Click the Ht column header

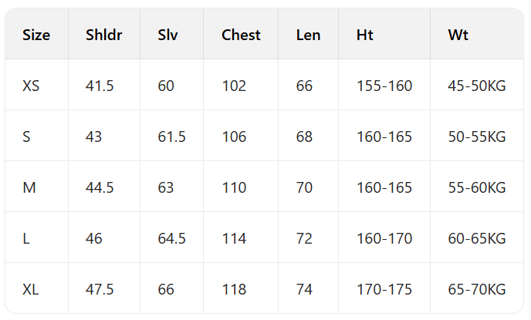[365, 35]
